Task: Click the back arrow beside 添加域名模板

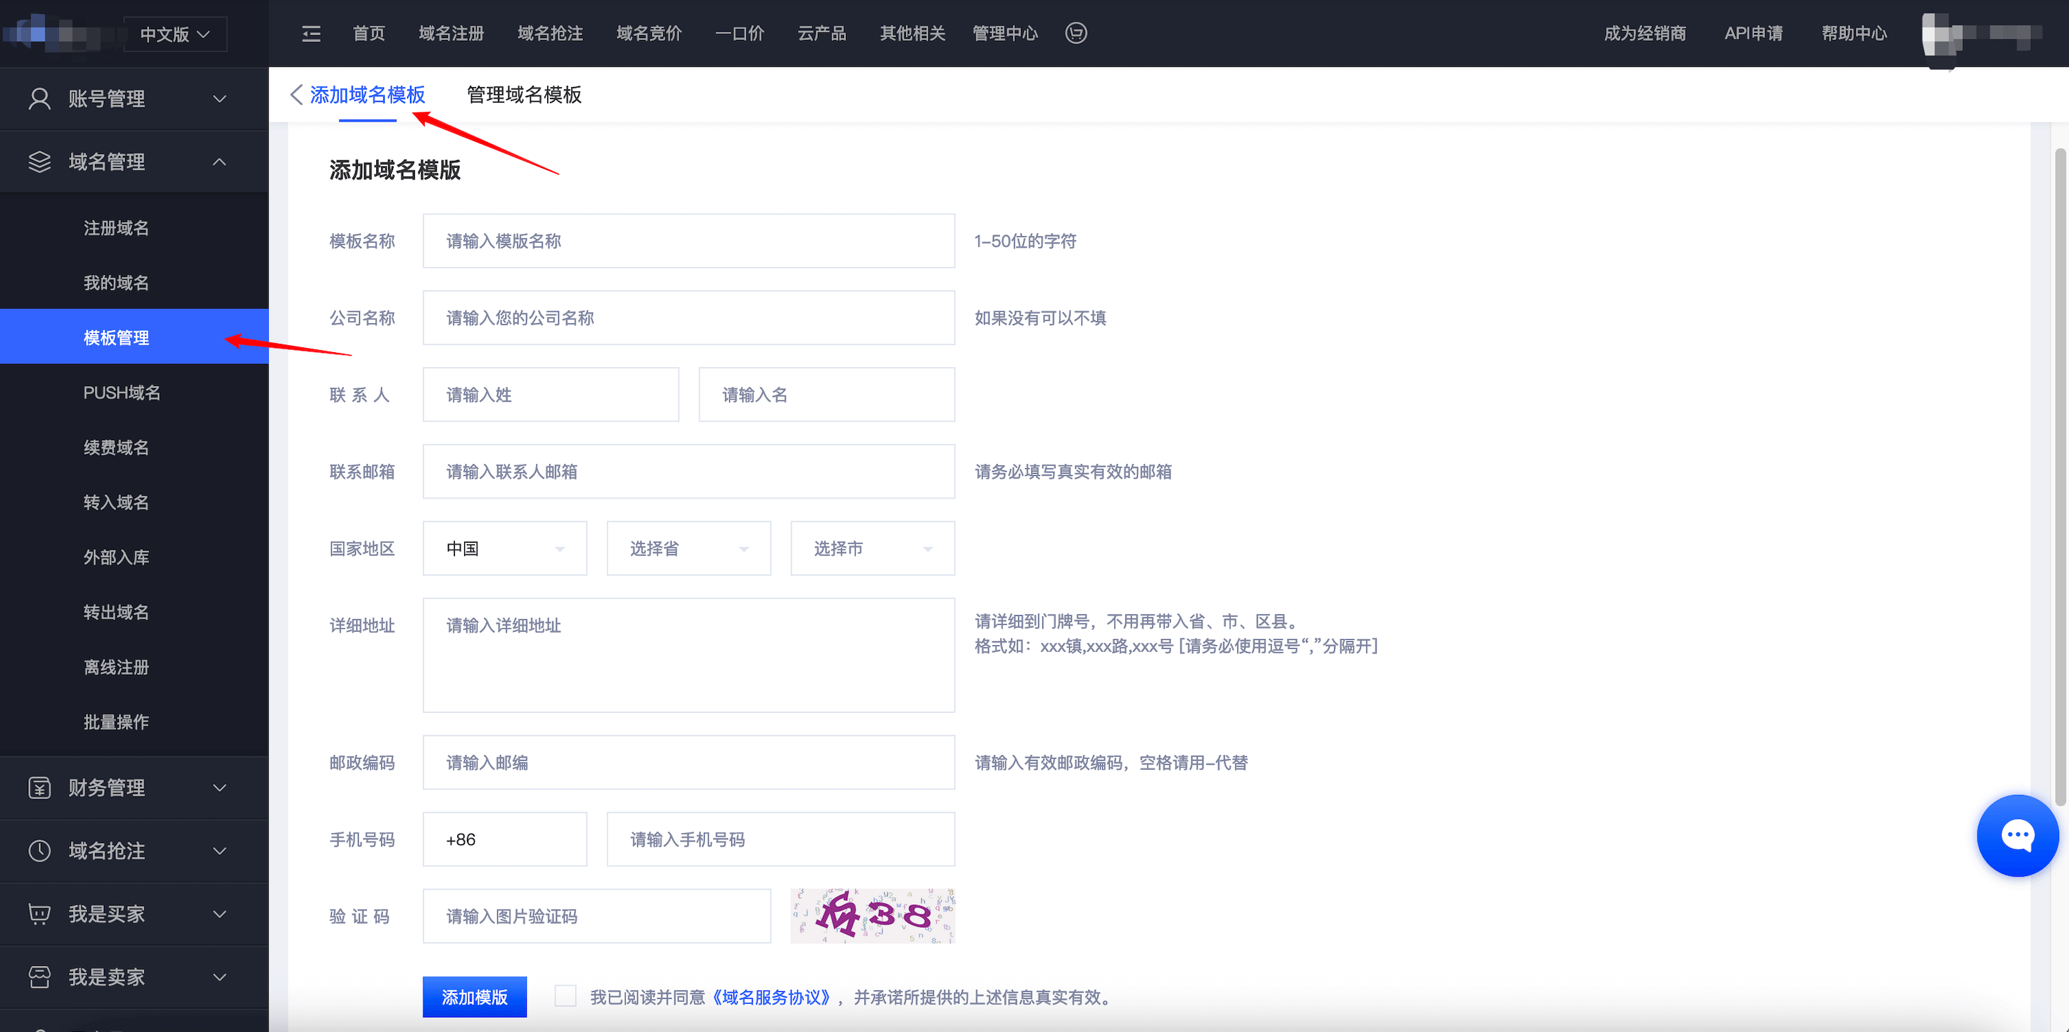Action: 296,95
